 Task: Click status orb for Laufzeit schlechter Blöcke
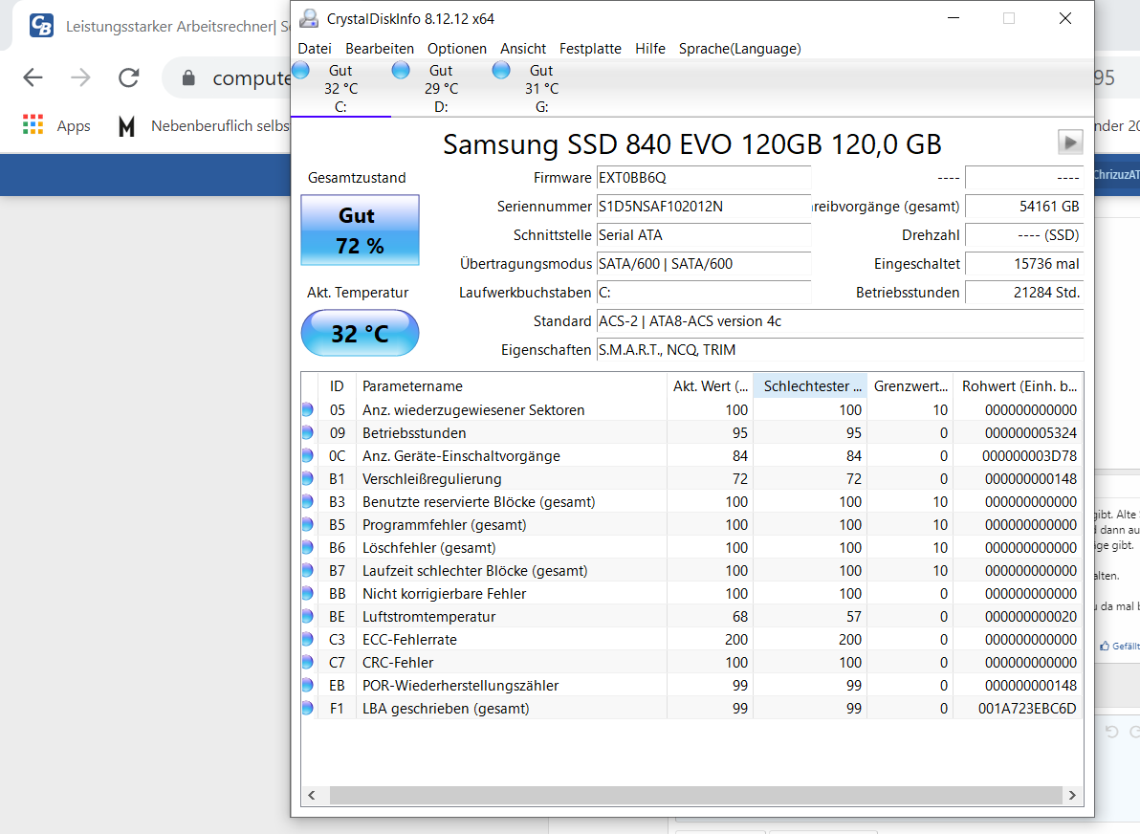point(308,571)
